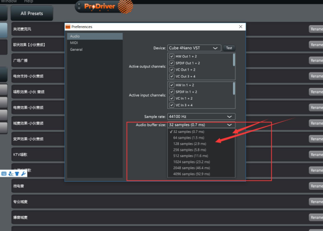The image size is (323, 231).
Task: Choose 4096 samples (92.9 ms) buffer option
Action: 201,174
